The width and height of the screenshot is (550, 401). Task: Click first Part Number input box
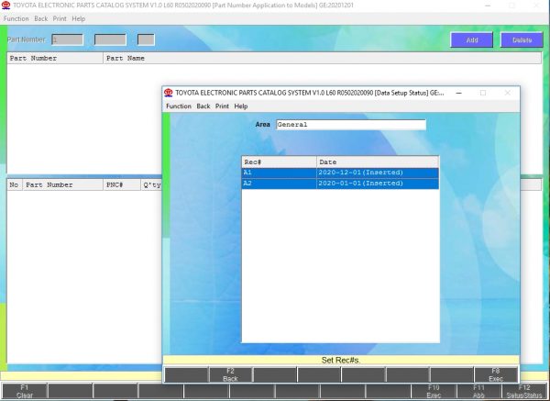[x=67, y=39]
